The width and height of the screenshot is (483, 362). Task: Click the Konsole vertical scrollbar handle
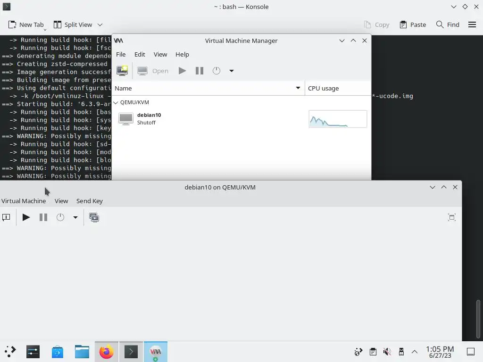coord(478,319)
